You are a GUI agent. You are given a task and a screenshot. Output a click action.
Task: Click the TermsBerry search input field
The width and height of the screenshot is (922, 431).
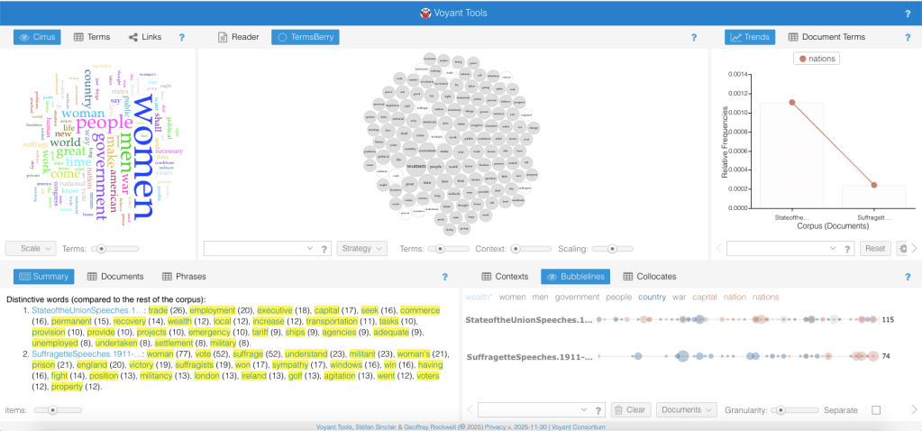coord(255,248)
